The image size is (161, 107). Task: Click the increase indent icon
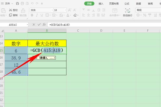104,10
